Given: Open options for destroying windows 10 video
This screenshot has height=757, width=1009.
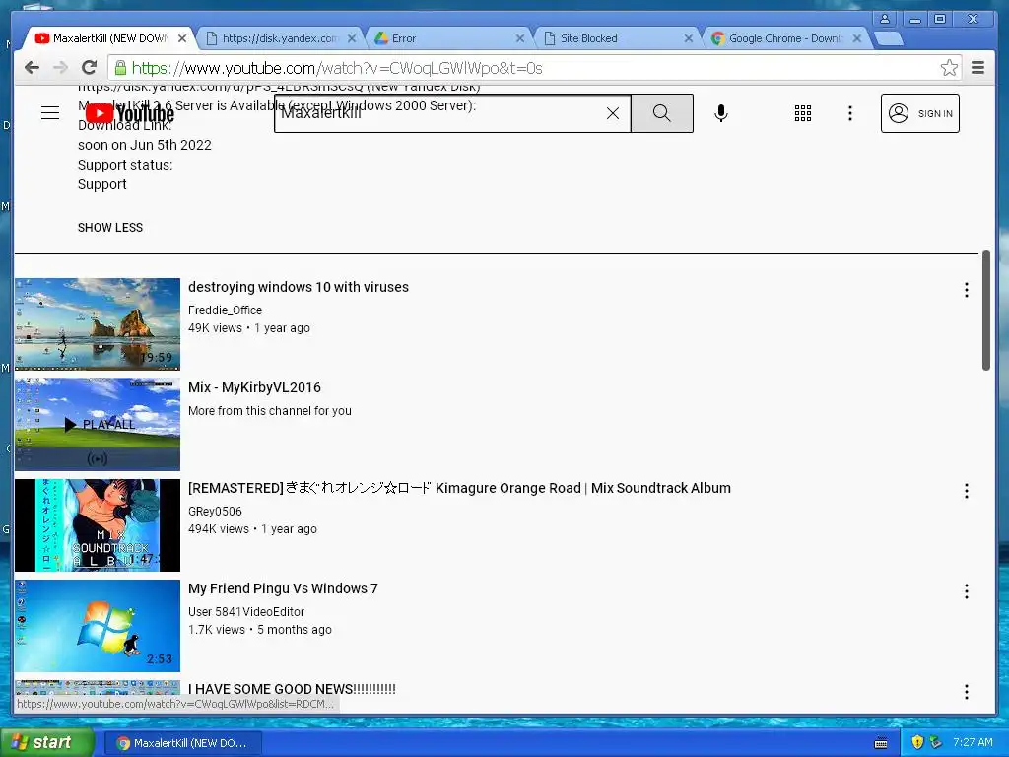Looking at the screenshot, I should [x=966, y=290].
